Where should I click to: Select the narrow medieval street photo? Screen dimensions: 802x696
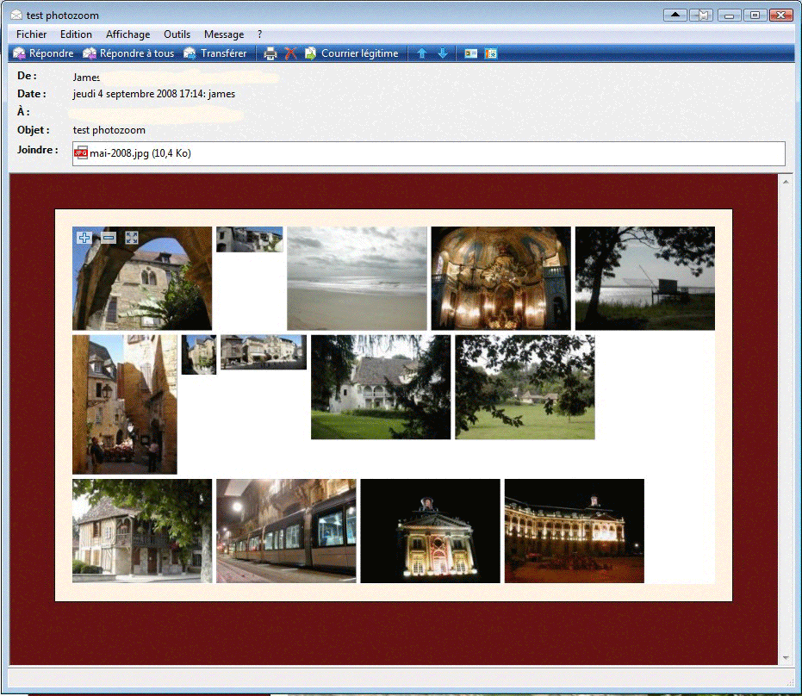tap(125, 405)
